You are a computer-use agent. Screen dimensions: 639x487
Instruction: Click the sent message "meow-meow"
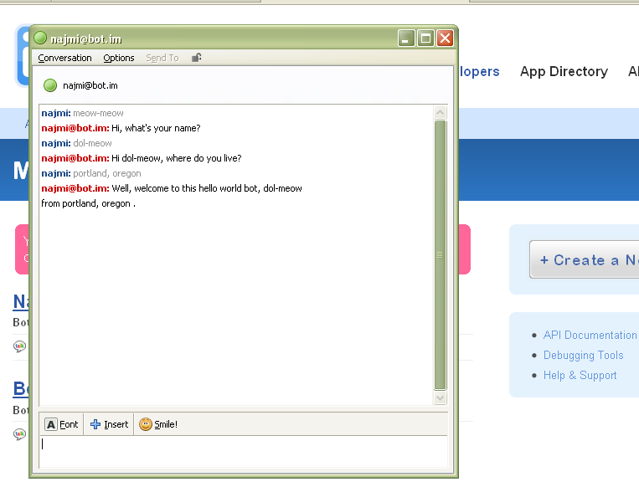point(98,113)
